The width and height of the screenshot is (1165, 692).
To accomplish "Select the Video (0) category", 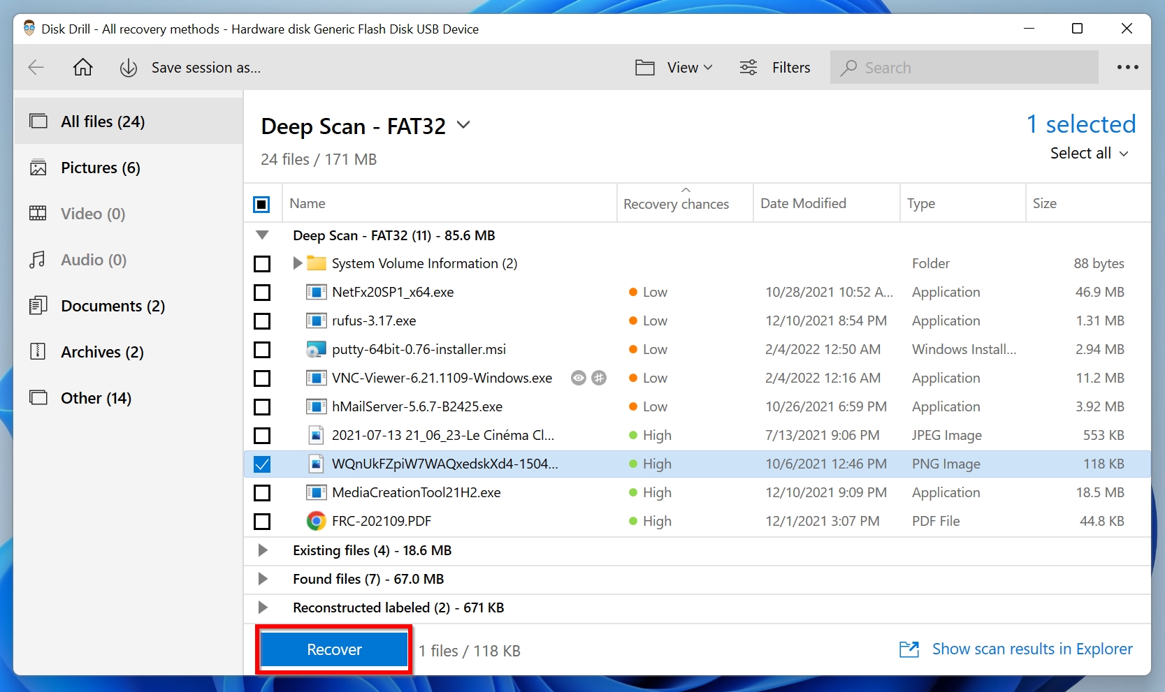I will click(x=129, y=214).
